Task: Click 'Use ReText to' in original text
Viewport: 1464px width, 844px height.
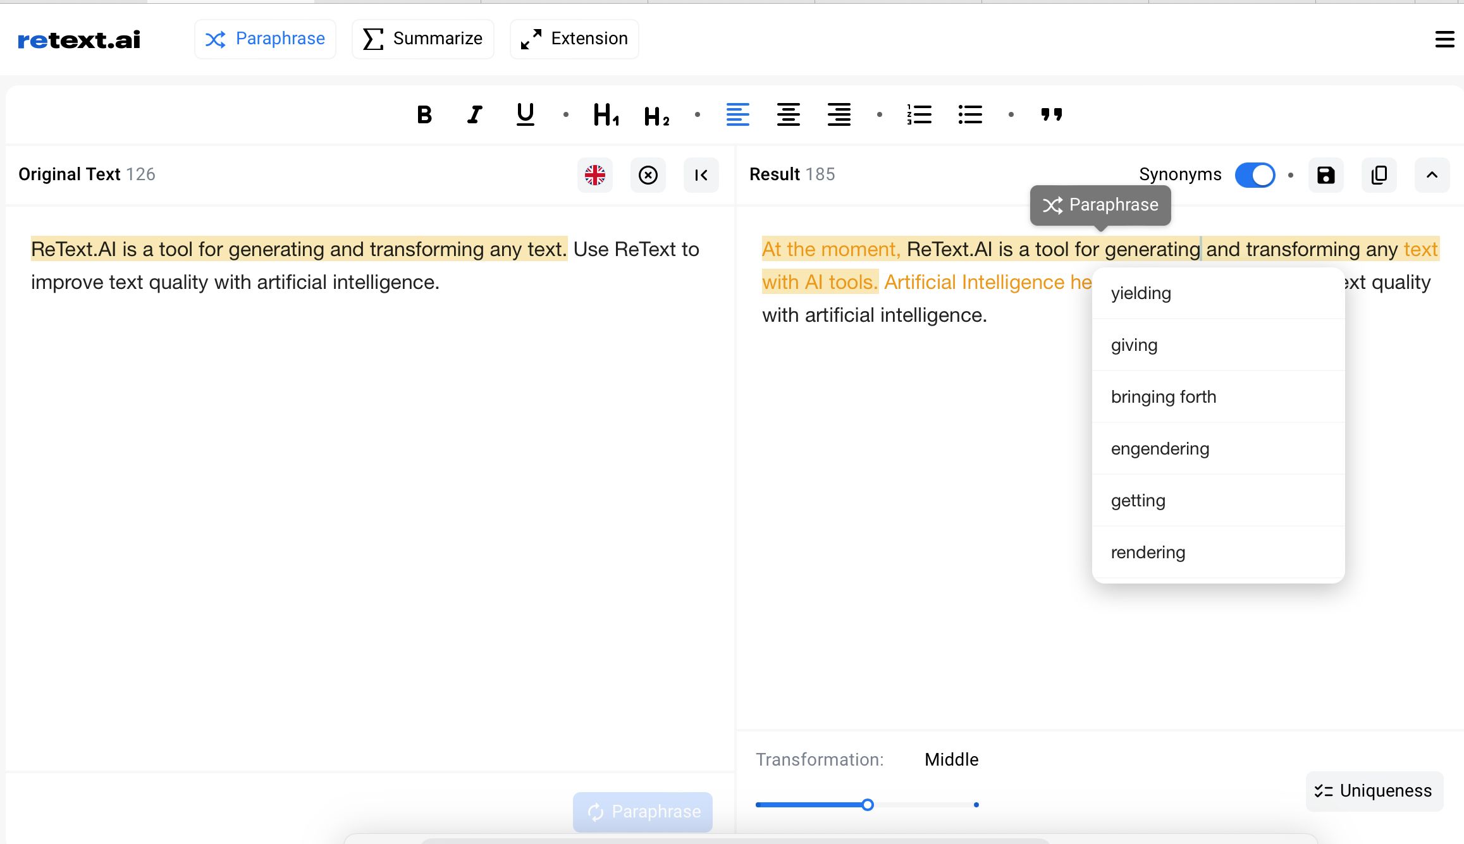Action: tap(636, 250)
